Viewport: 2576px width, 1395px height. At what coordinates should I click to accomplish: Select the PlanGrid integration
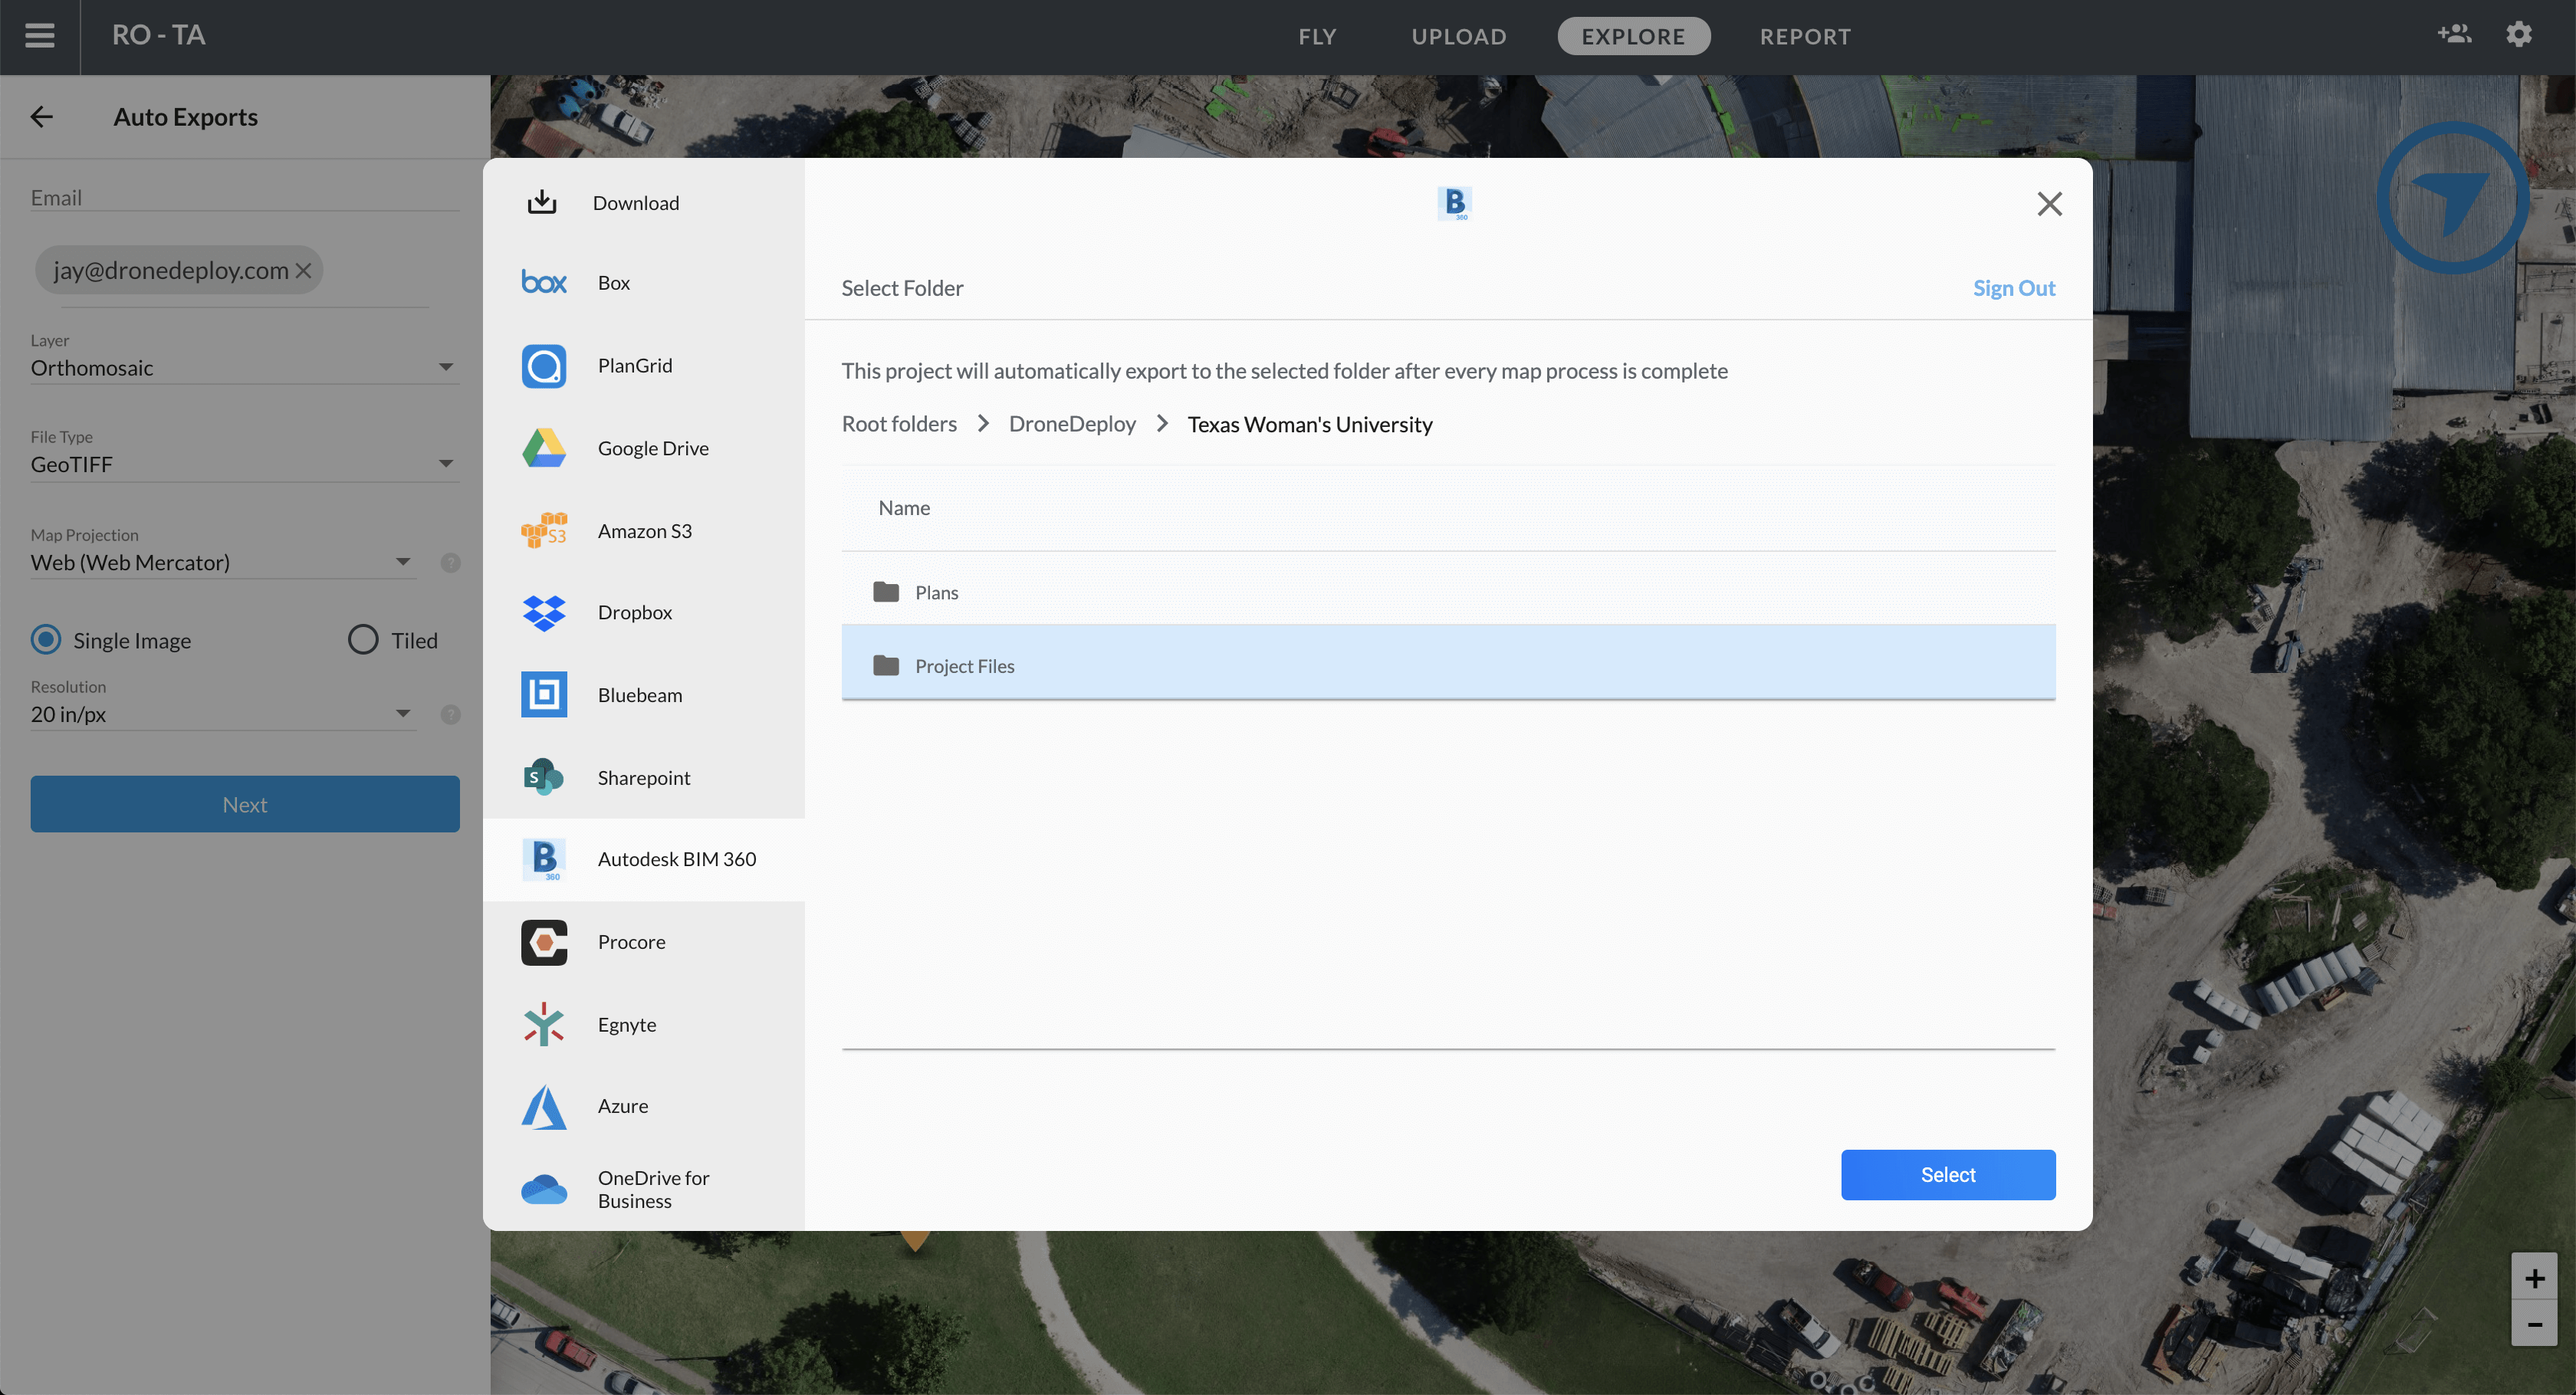click(644, 366)
